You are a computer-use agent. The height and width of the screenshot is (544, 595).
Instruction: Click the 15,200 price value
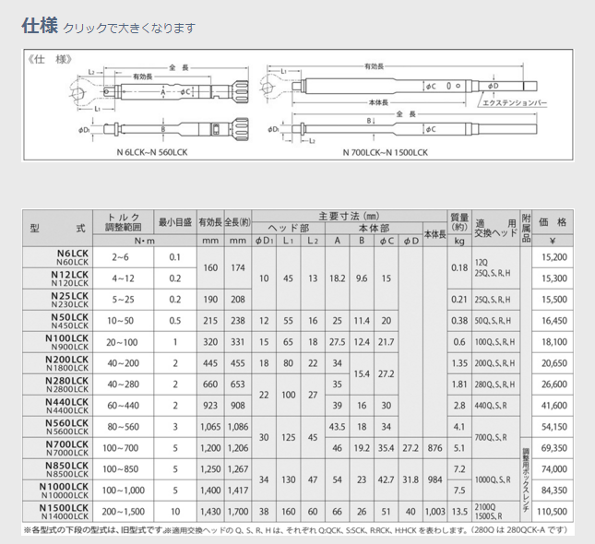point(554,257)
